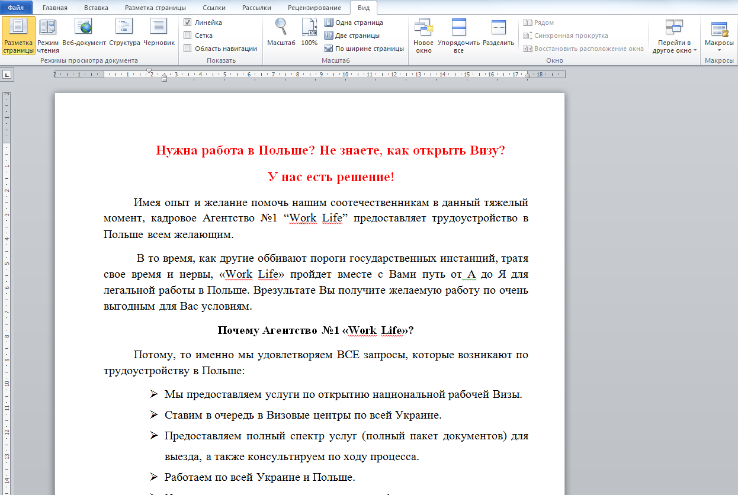Open a Новое окно
Viewport: 738px width, 495px height.
click(423, 36)
